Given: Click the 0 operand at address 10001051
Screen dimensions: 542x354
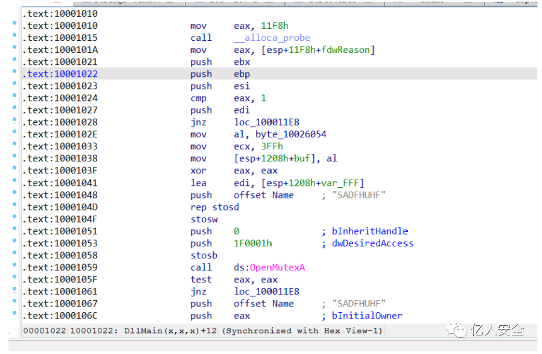Looking at the screenshot, I should point(236,231).
